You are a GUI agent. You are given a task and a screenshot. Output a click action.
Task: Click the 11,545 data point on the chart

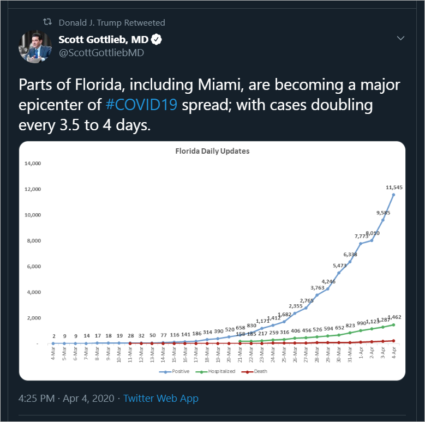[x=393, y=195]
